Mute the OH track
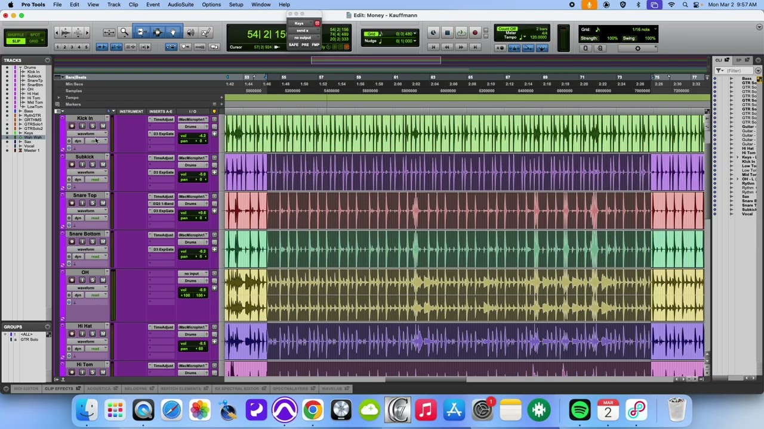Screen dimensions: 764x429 103,280
